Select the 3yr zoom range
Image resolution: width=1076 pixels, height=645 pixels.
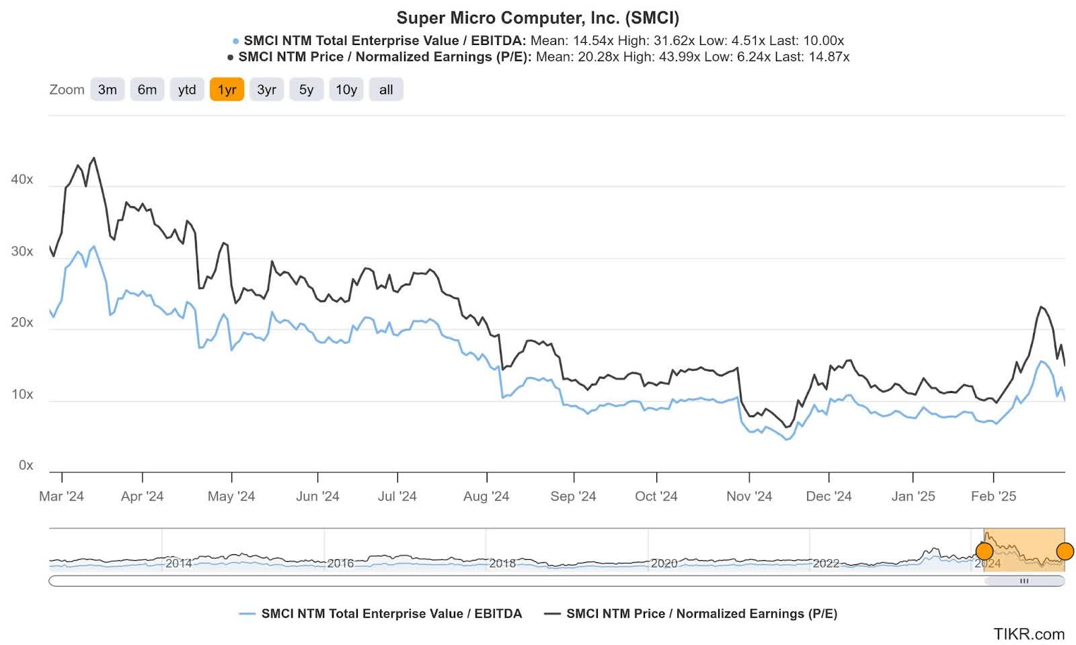coord(266,89)
